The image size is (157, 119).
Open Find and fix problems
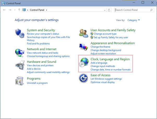point(38,44)
